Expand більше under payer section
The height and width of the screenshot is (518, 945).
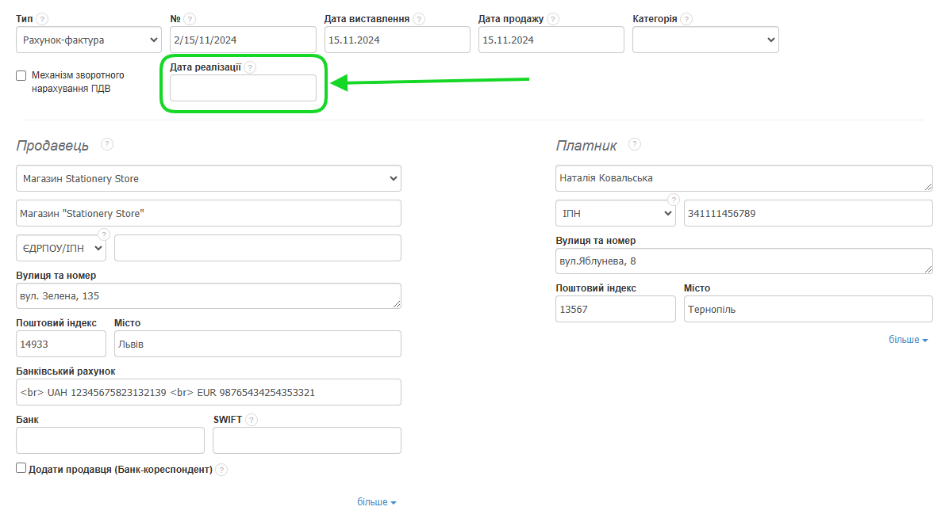click(x=909, y=340)
